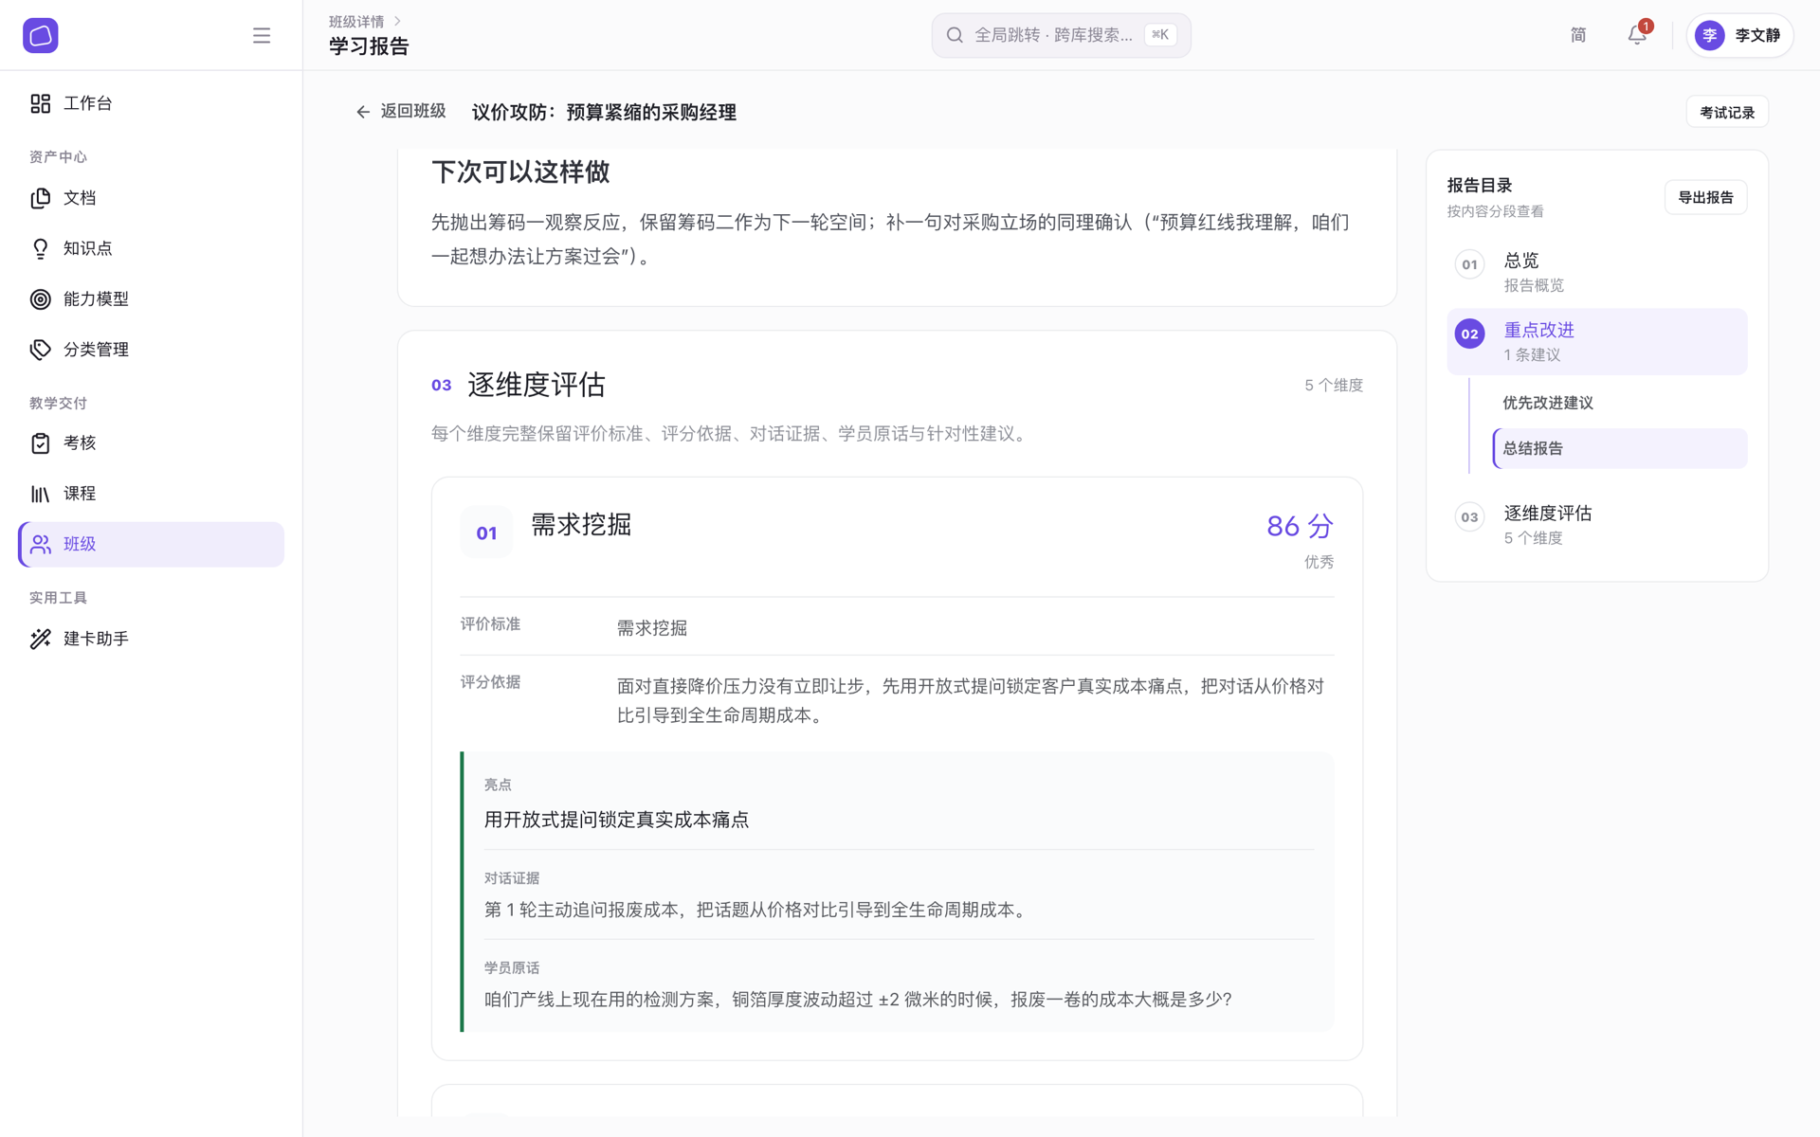Click the 考核 clipboard icon
This screenshot has height=1137, width=1820.
click(41, 443)
